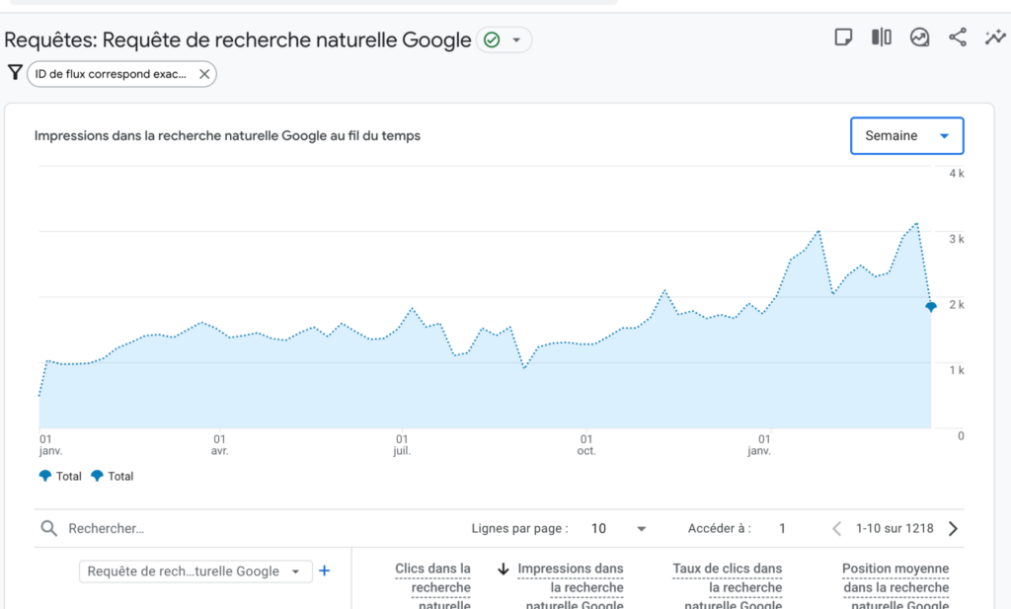Click the search magnifier in the table
This screenshot has height=609, width=1011.
pos(49,528)
